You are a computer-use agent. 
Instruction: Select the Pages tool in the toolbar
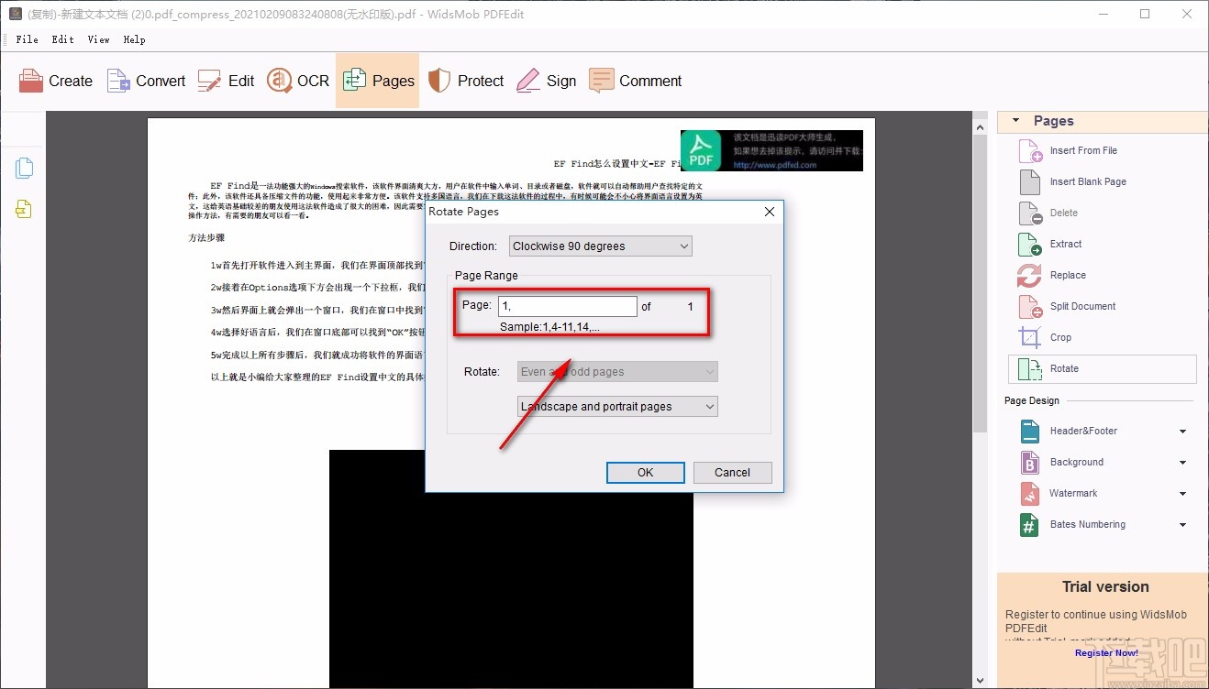[x=377, y=81]
